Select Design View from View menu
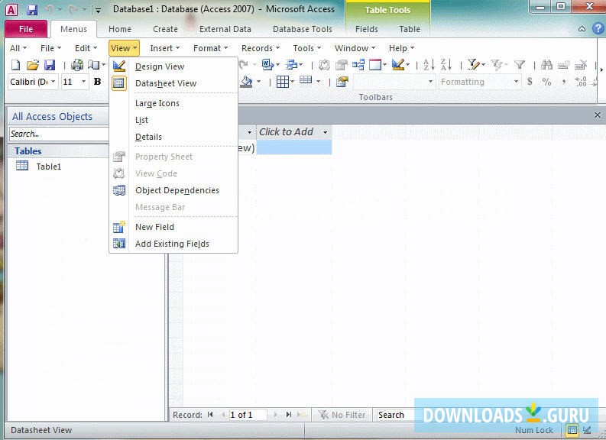The height and width of the screenshot is (440, 606). [x=160, y=66]
